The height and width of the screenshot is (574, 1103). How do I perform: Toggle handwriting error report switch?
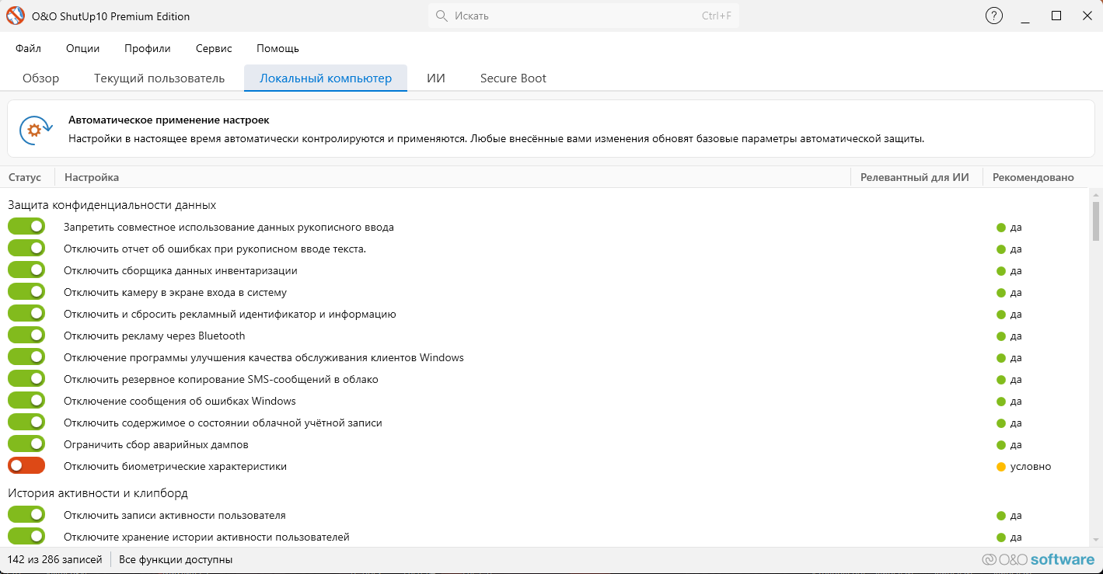tap(26, 249)
